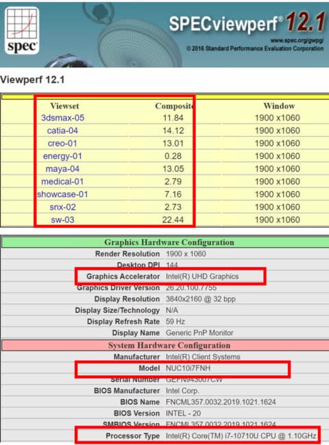This screenshot has width=329, height=445.
Task: Open the catia-04 viewset link
Action: 62,131
